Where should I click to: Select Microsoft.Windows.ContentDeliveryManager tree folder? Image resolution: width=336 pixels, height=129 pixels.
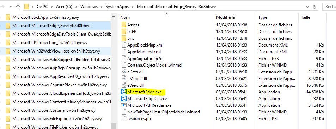coord(61,102)
